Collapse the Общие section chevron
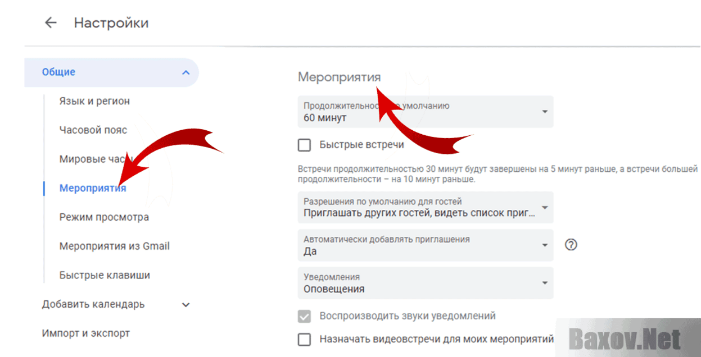The image size is (701, 357). 186,72
